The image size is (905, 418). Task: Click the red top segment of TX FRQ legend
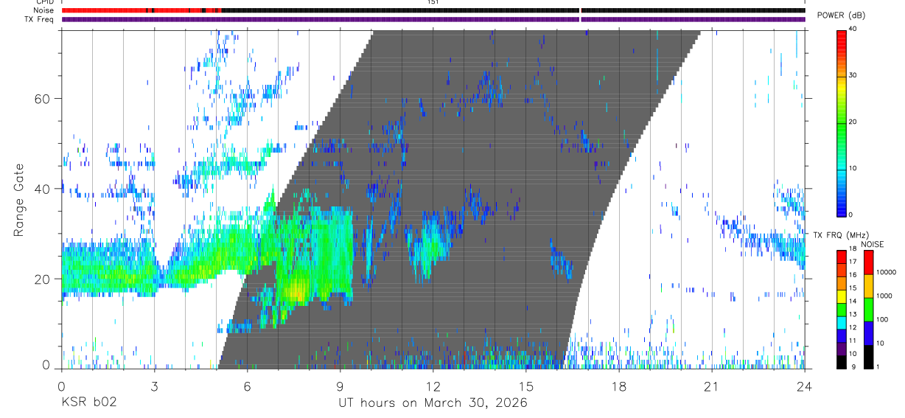click(x=842, y=257)
